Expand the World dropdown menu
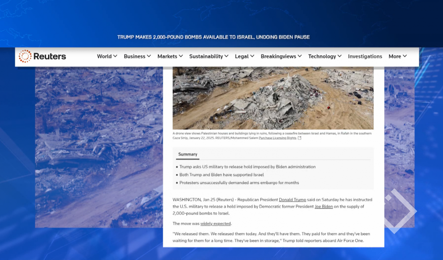 click(107, 56)
